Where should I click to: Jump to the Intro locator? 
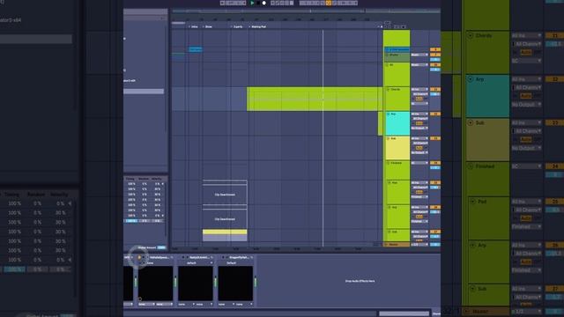click(x=194, y=26)
